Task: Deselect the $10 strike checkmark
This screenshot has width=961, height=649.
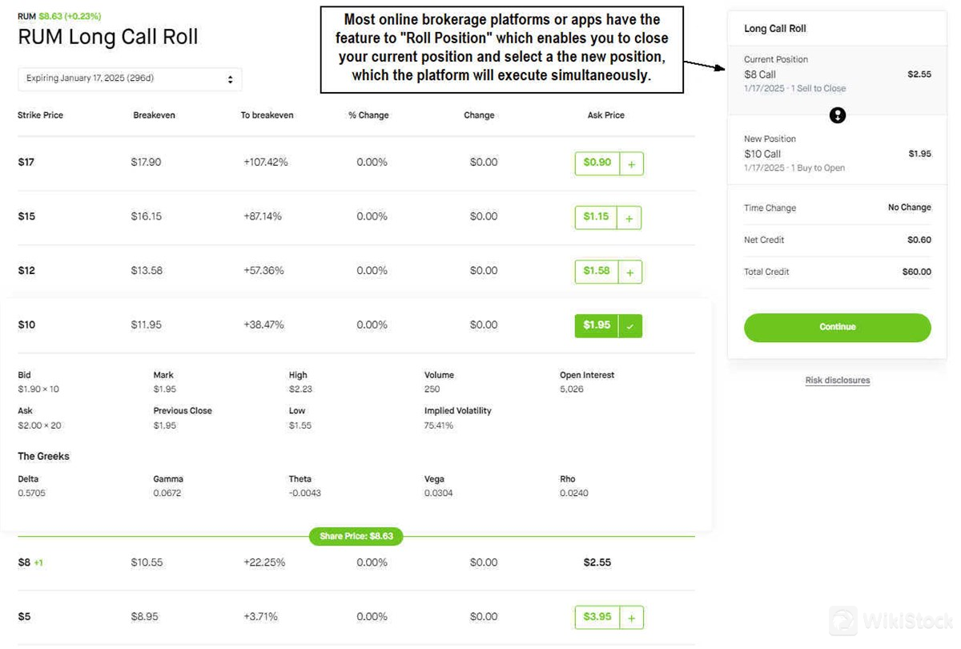Action: tap(630, 326)
